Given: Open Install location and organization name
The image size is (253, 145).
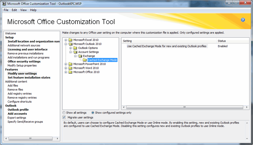Looking at the screenshot, I should click(33, 41).
